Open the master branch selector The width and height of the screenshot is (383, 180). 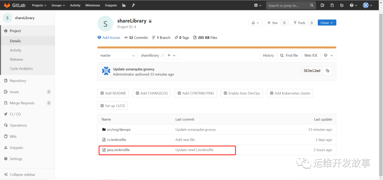(x=117, y=55)
